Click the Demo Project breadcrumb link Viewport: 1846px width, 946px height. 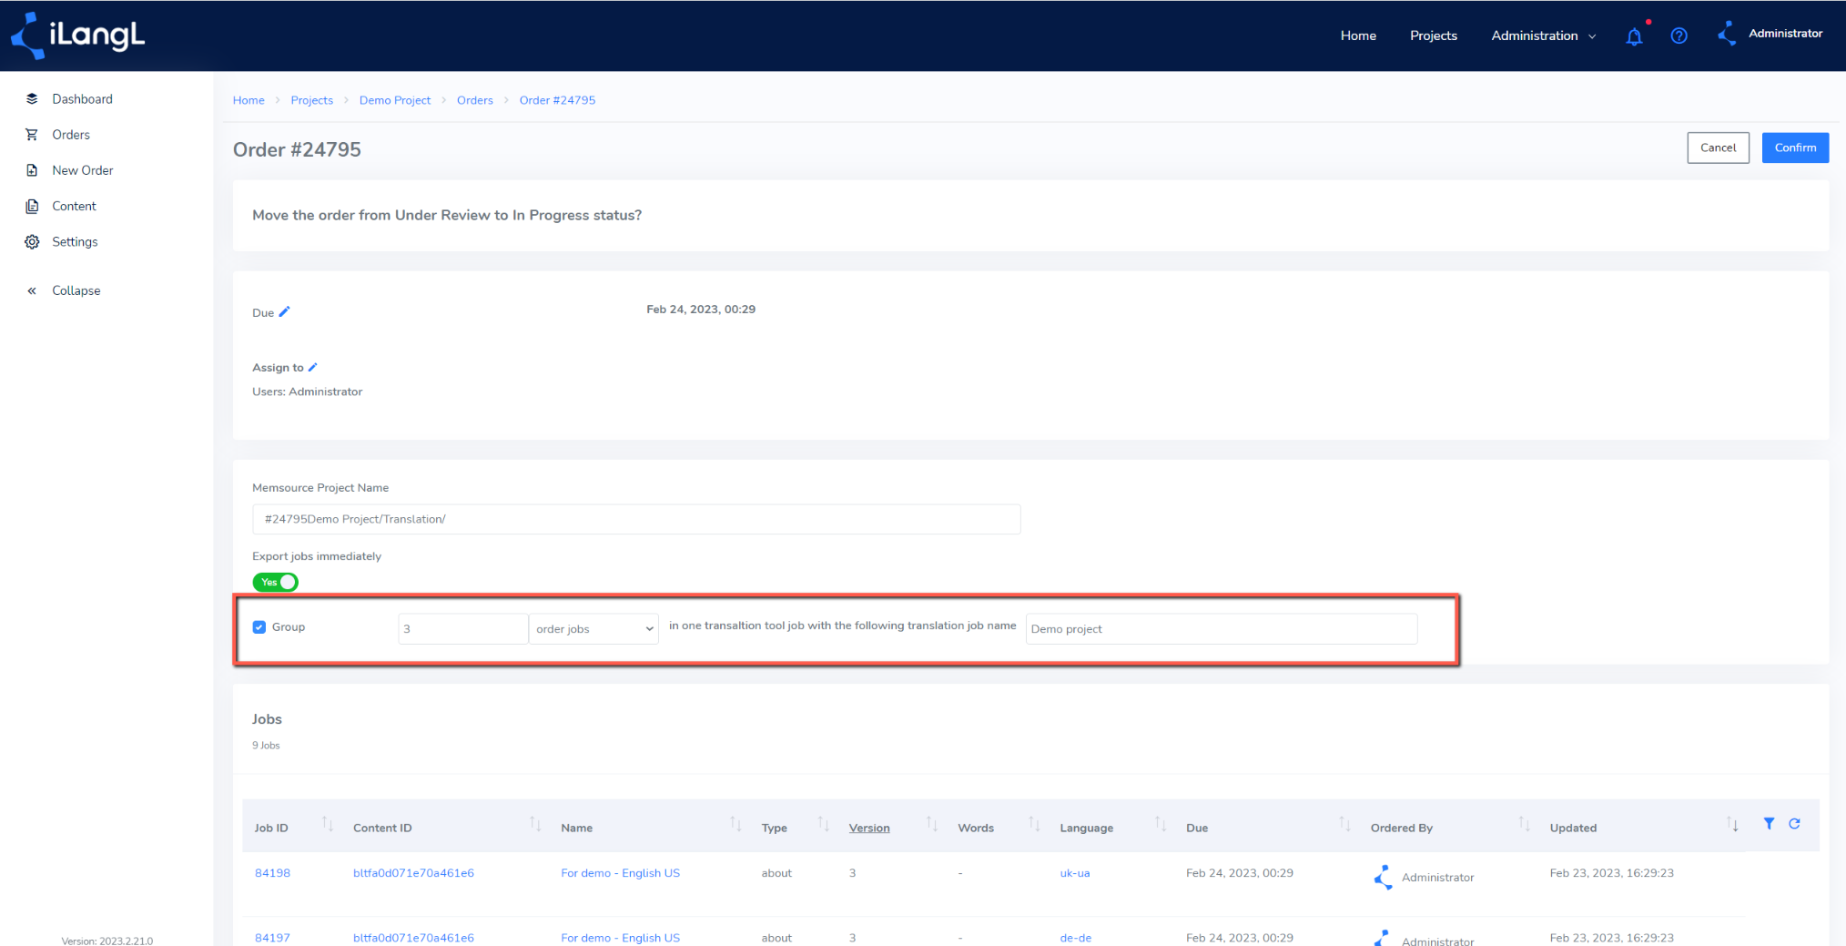395,100
